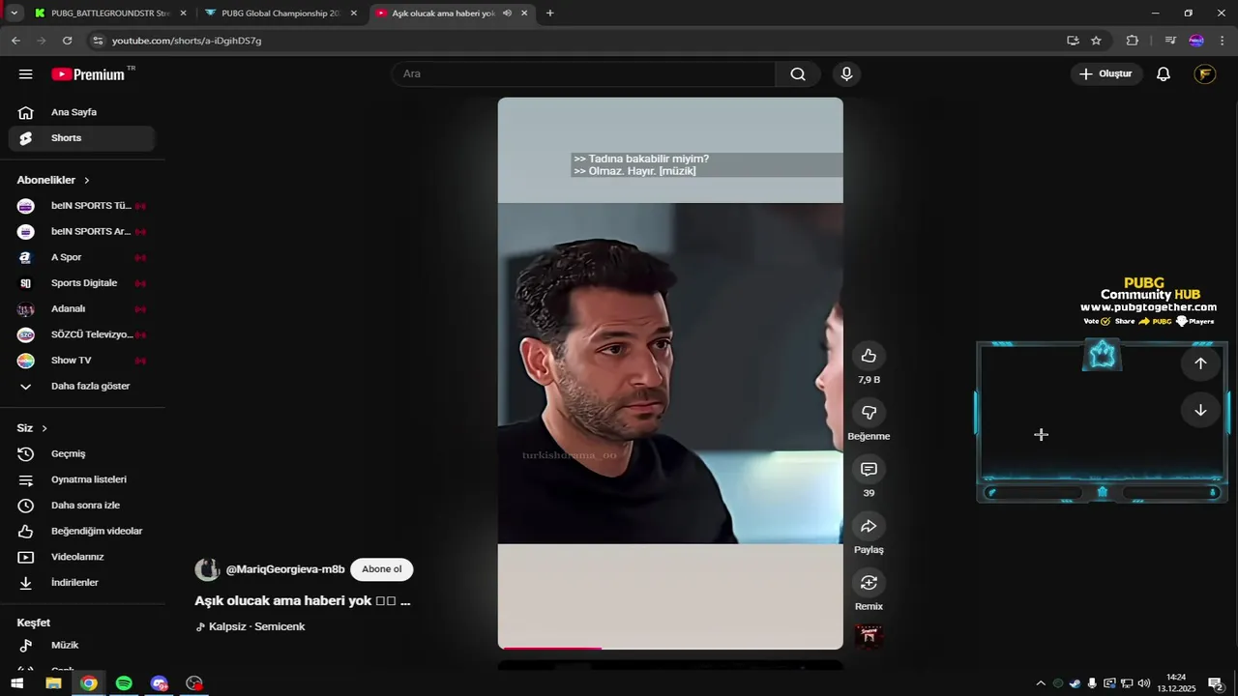Open İndirilenler downloads
Screen dimensions: 1238x696
pyautogui.click(x=81, y=583)
